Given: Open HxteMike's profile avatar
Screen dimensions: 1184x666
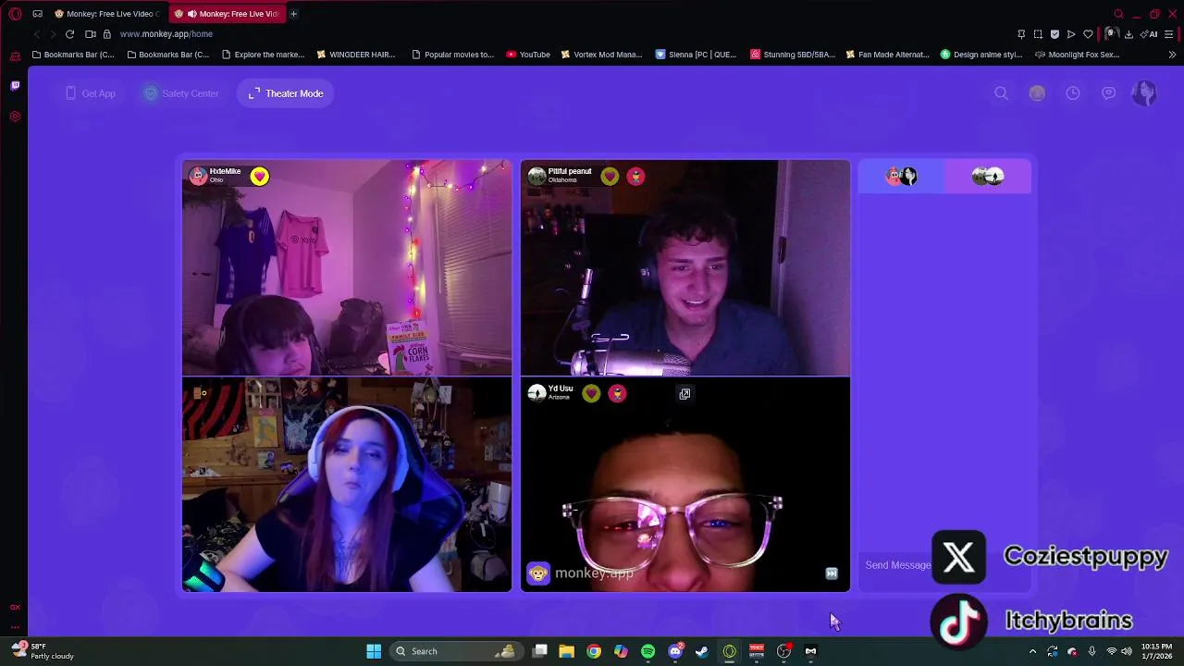Looking at the screenshot, I should [x=197, y=176].
